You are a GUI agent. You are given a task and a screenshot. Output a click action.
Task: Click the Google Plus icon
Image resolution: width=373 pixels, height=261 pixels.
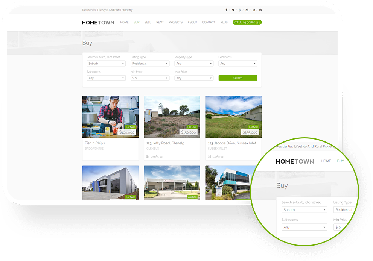click(x=240, y=10)
